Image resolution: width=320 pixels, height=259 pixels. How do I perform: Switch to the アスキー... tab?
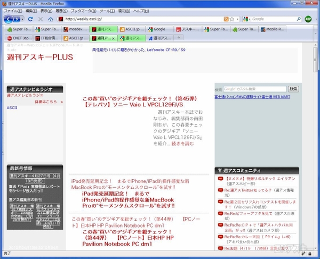188,29
